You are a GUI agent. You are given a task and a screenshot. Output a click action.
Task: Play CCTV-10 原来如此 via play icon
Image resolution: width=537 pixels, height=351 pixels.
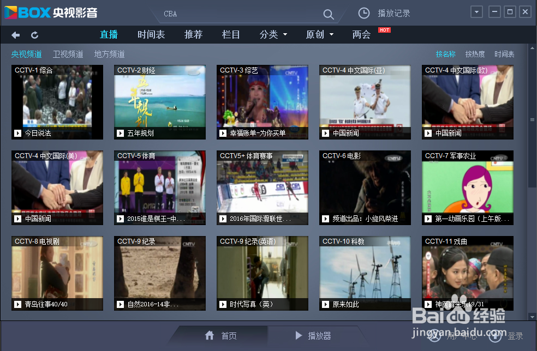(x=326, y=304)
